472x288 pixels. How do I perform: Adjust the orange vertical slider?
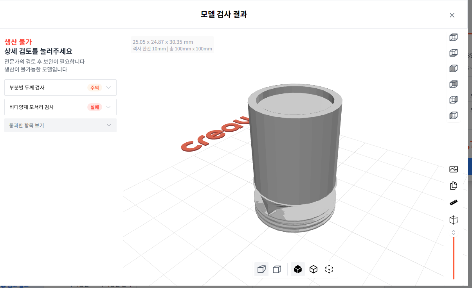(454, 258)
